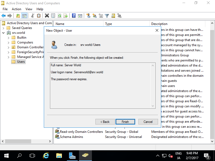
Task: Cancel the New Object dialog
Action: [148, 122]
